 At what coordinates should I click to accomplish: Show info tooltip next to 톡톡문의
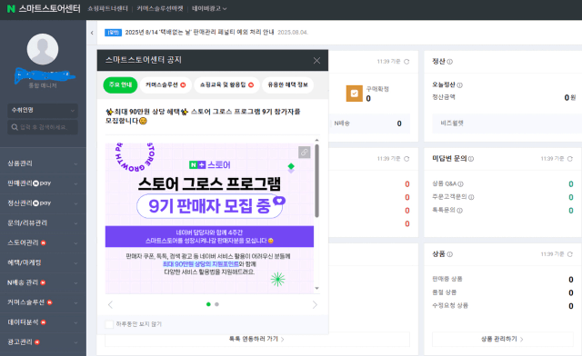point(459,211)
